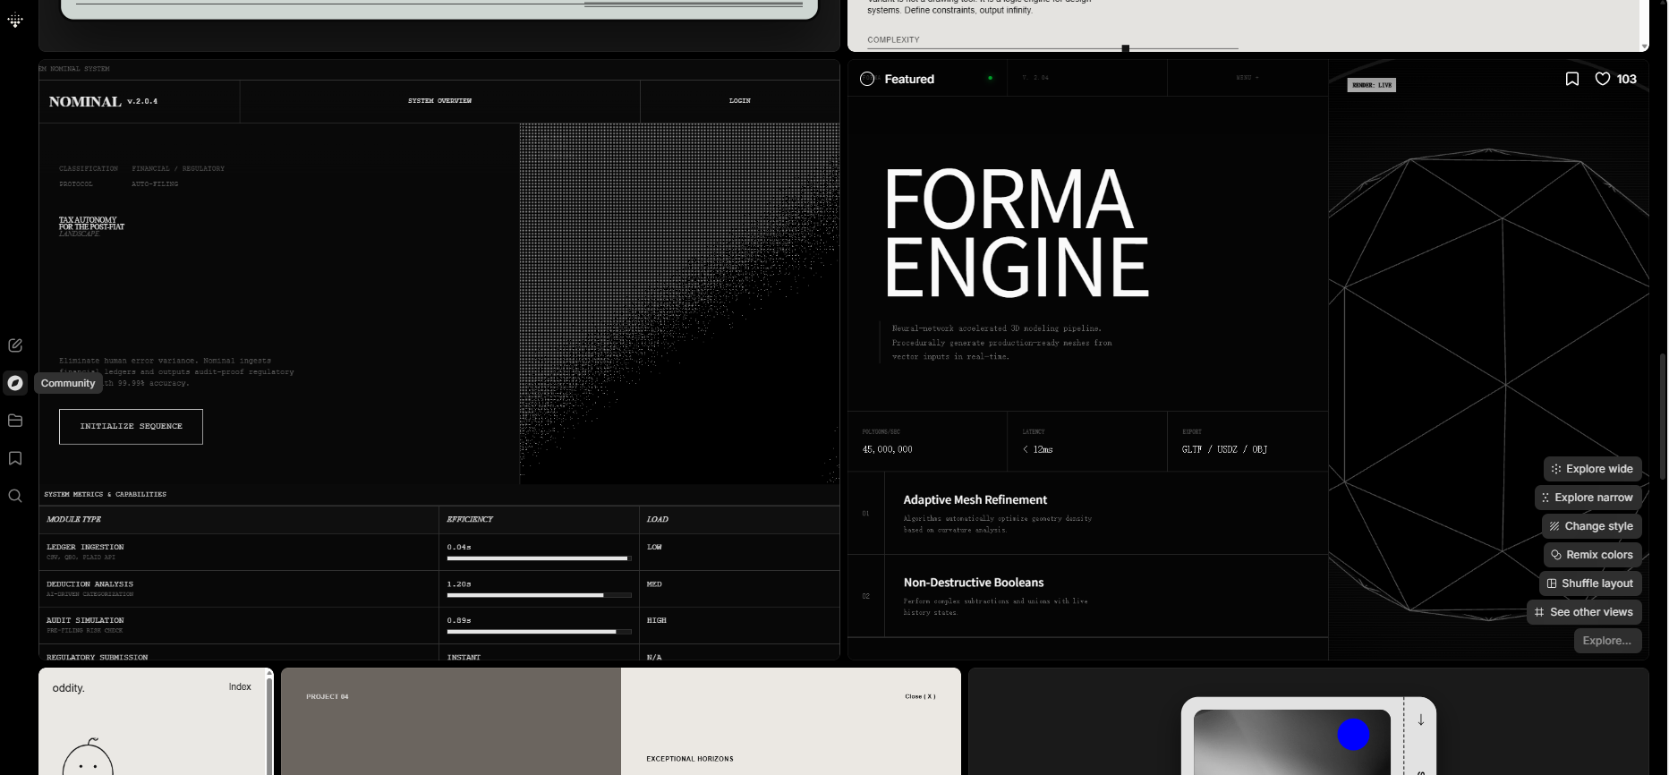
Task: Toggle the RENDER: LIVE badge
Action: (1371, 85)
